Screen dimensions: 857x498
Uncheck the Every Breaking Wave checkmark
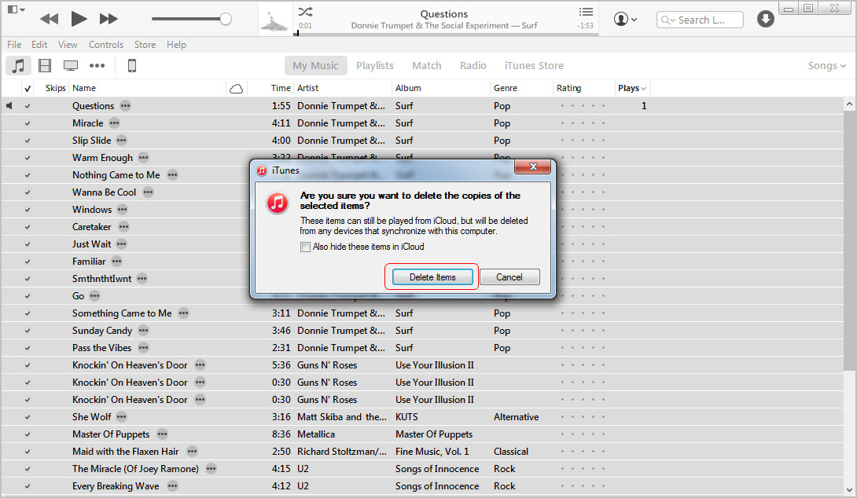[x=28, y=486]
